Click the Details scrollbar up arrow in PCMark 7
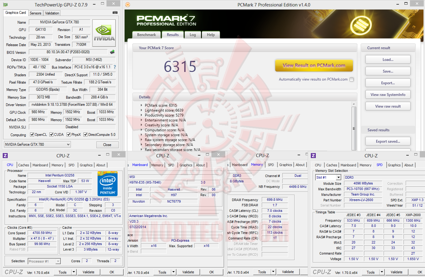The width and height of the screenshot is (425, 277). click(354, 104)
